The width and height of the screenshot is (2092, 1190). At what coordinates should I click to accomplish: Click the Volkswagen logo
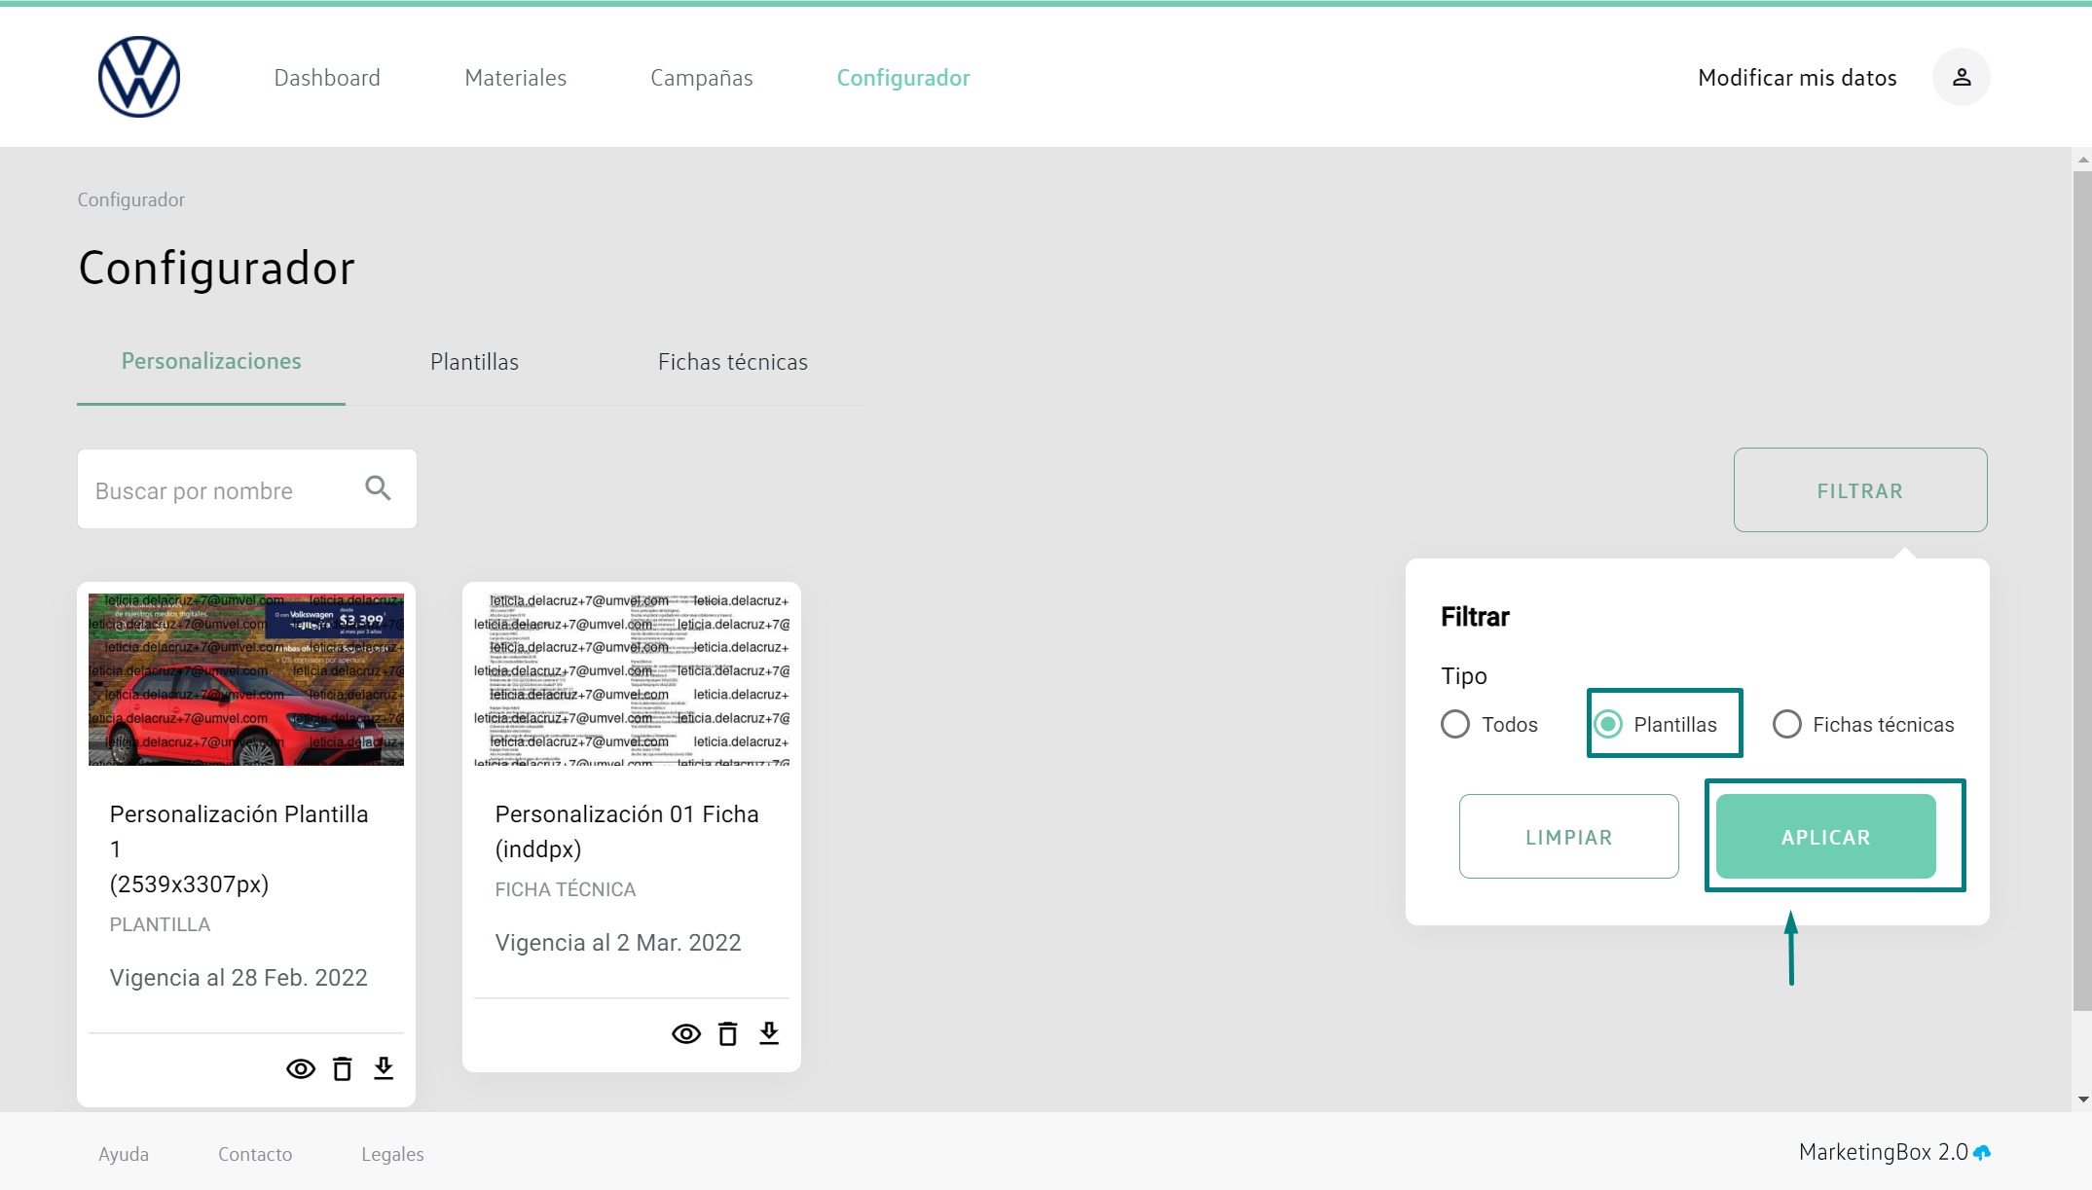[x=139, y=77]
